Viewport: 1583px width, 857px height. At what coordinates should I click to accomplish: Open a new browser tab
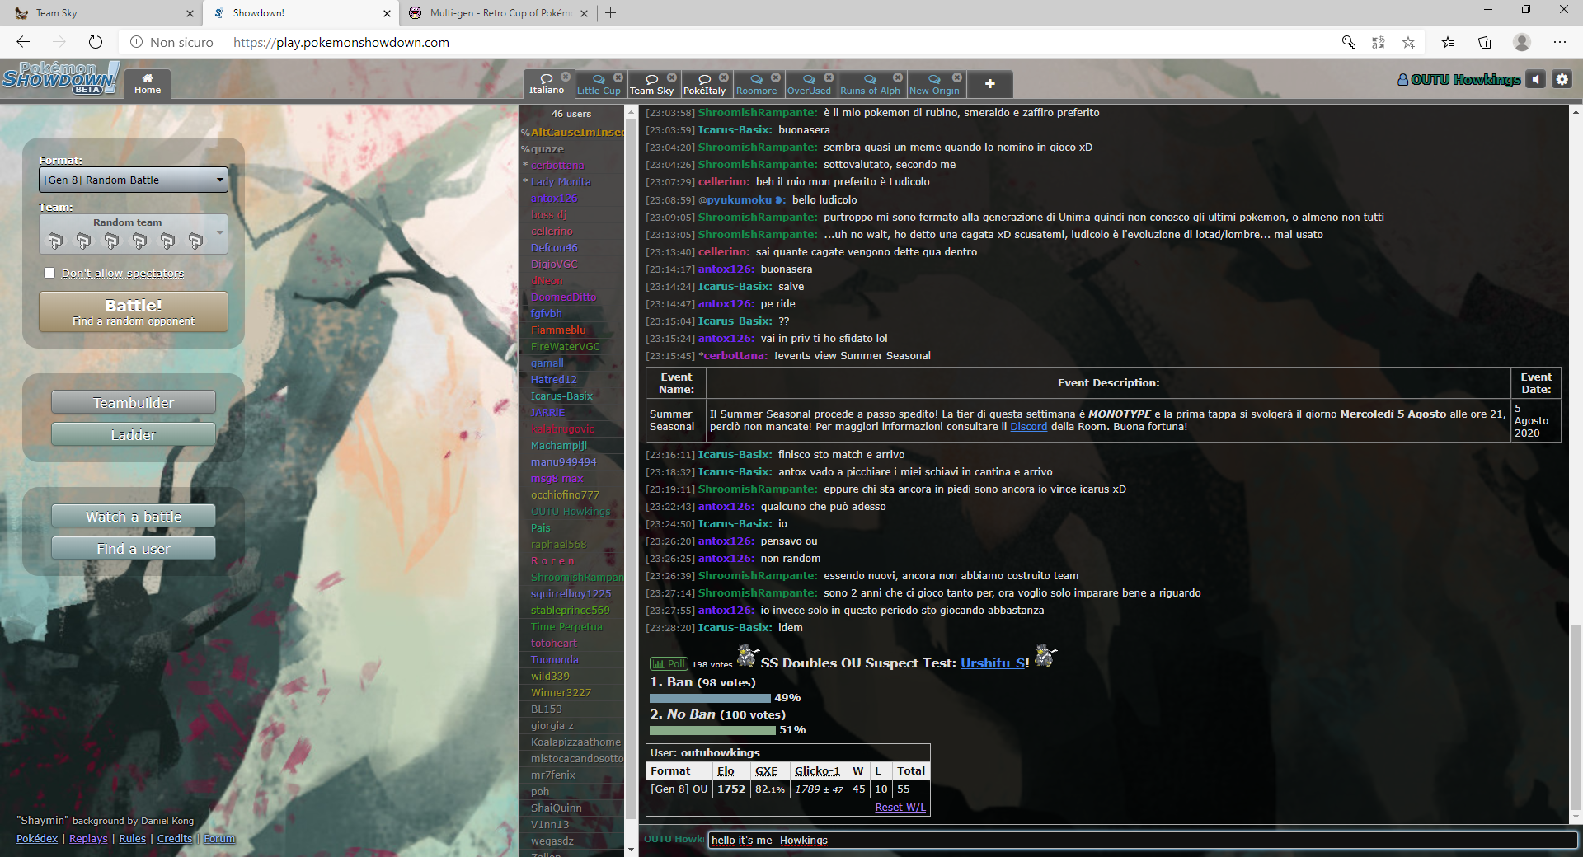(x=610, y=13)
